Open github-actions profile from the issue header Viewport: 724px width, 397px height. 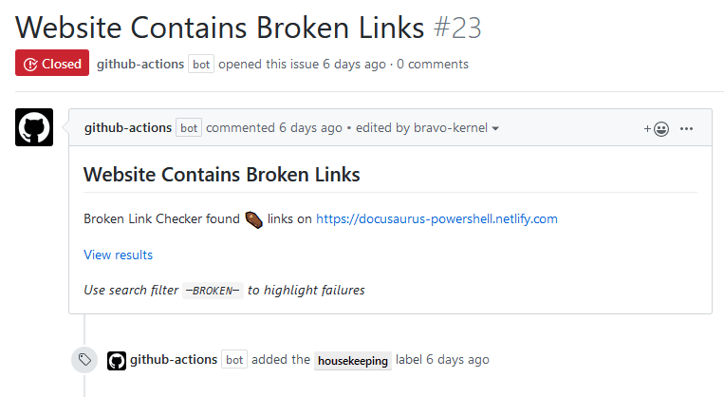click(140, 64)
